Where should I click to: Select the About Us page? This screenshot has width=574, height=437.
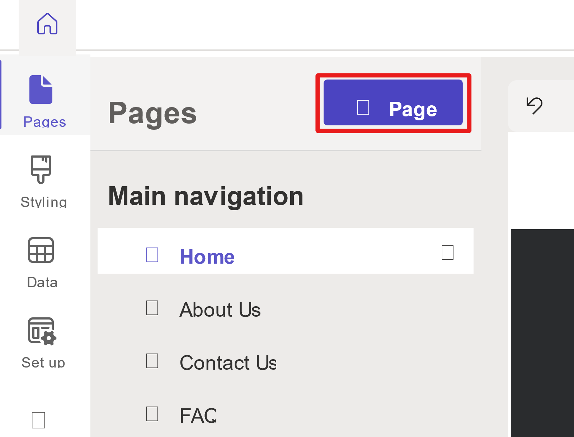[x=286, y=309]
